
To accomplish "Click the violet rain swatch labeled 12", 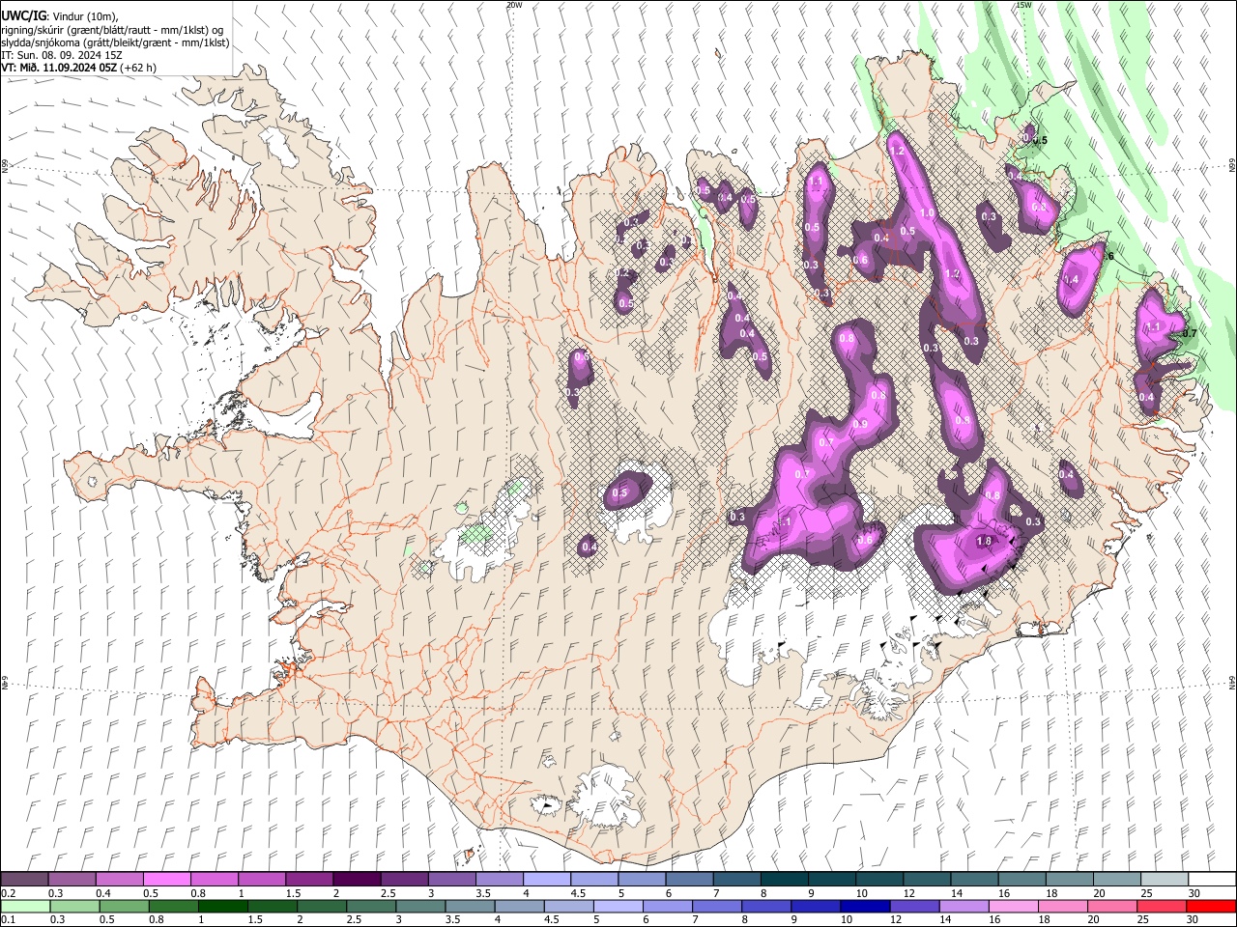I will (x=914, y=906).
